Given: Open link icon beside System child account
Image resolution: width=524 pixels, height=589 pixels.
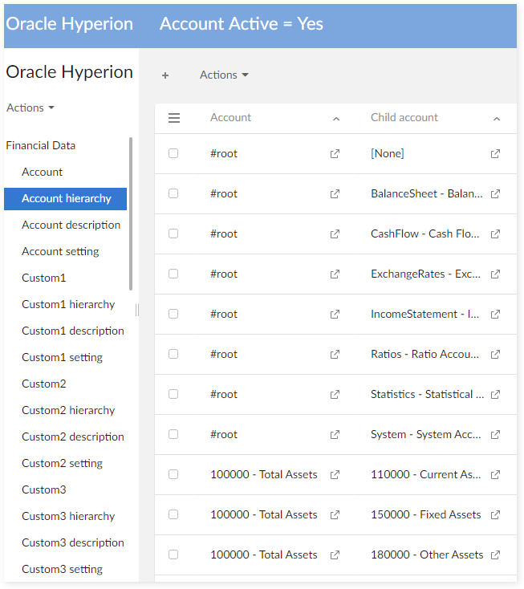Looking at the screenshot, I should coord(496,434).
